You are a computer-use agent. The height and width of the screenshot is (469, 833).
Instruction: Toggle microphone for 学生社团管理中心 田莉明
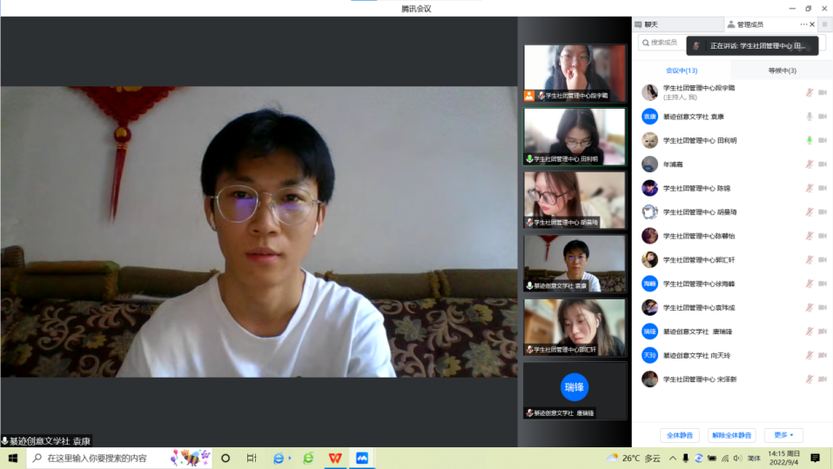coord(809,140)
